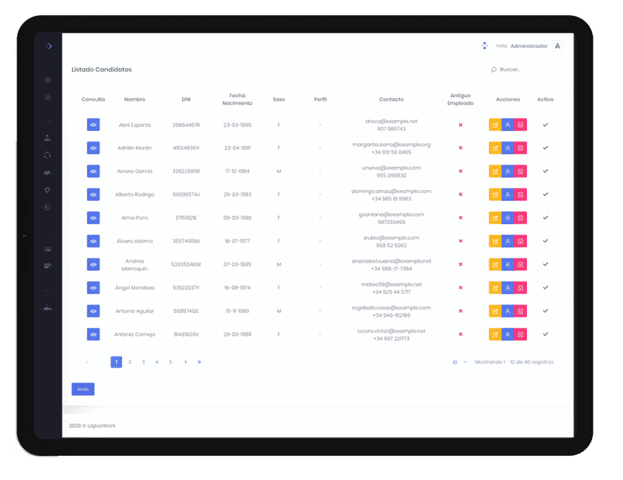Click the Atrás button

(83, 389)
